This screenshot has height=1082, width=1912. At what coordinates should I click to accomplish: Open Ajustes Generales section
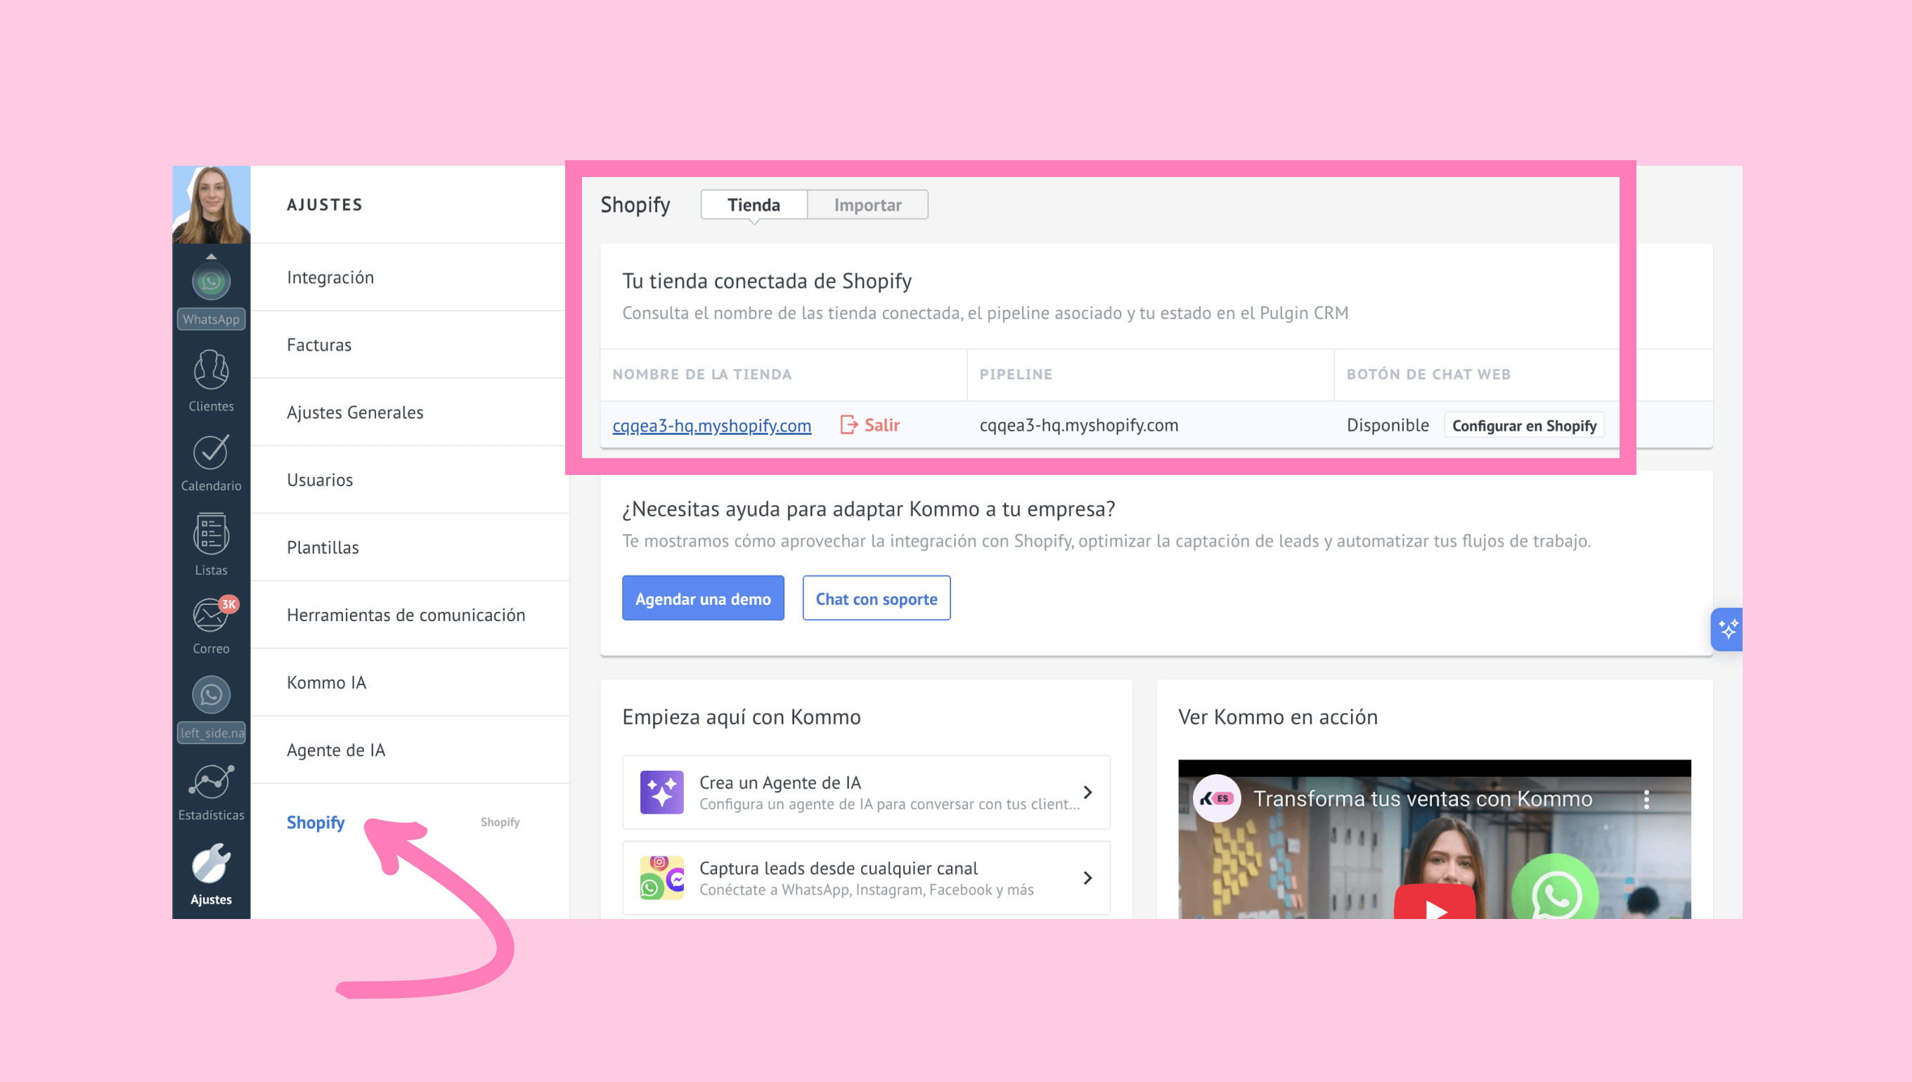[410, 412]
